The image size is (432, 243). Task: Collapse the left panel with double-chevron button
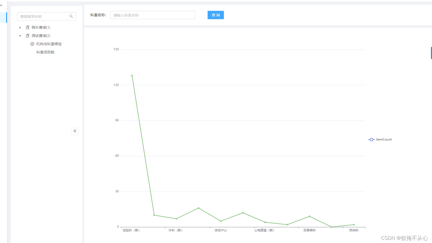pyautogui.click(x=75, y=131)
